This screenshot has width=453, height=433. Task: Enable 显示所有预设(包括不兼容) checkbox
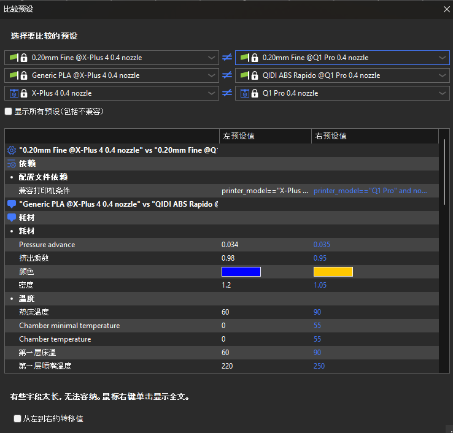point(9,112)
